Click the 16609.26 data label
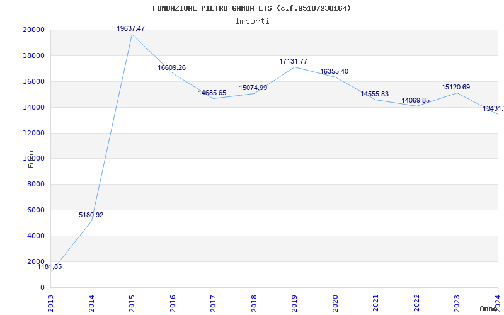Image resolution: width=504 pixels, height=315 pixels. (171, 68)
